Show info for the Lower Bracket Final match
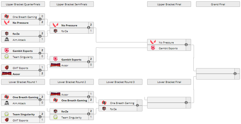This screenshot has width=241, height=124. (x=186, y=102)
